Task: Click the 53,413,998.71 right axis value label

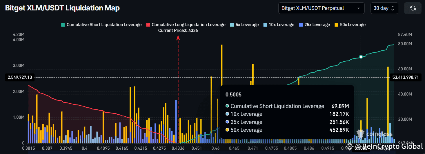Action: point(406,77)
